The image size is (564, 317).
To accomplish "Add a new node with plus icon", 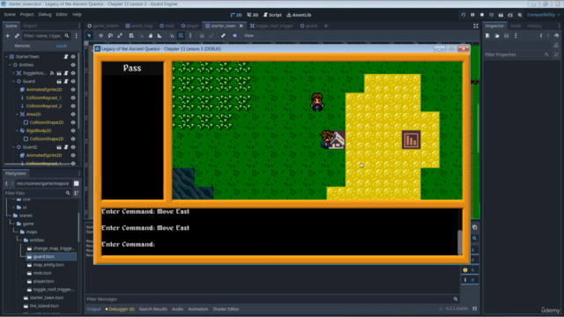I will (x=8, y=35).
